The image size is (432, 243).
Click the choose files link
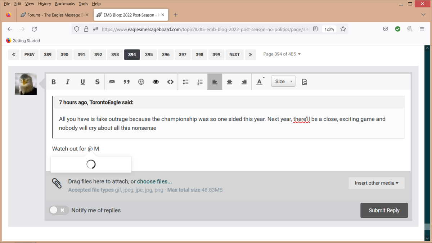click(x=154, y=181)
